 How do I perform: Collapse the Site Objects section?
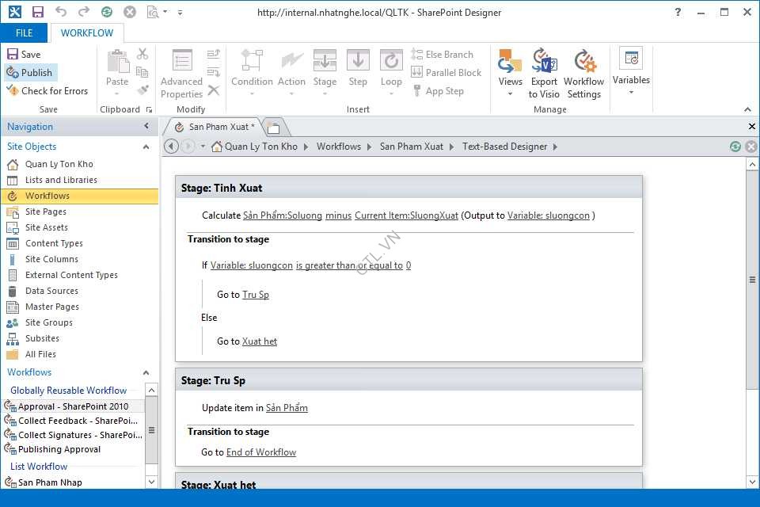tap(146, 147)
